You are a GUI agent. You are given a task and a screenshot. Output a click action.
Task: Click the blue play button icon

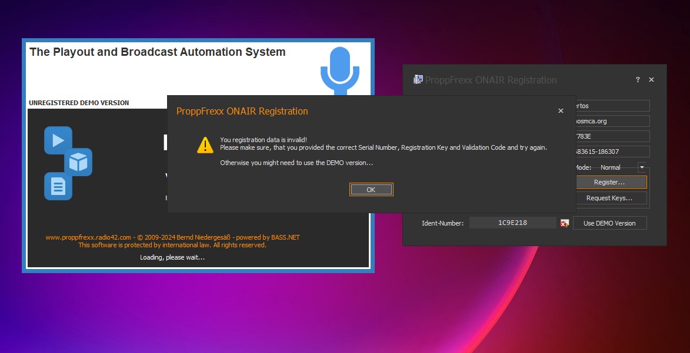[58, 140]
